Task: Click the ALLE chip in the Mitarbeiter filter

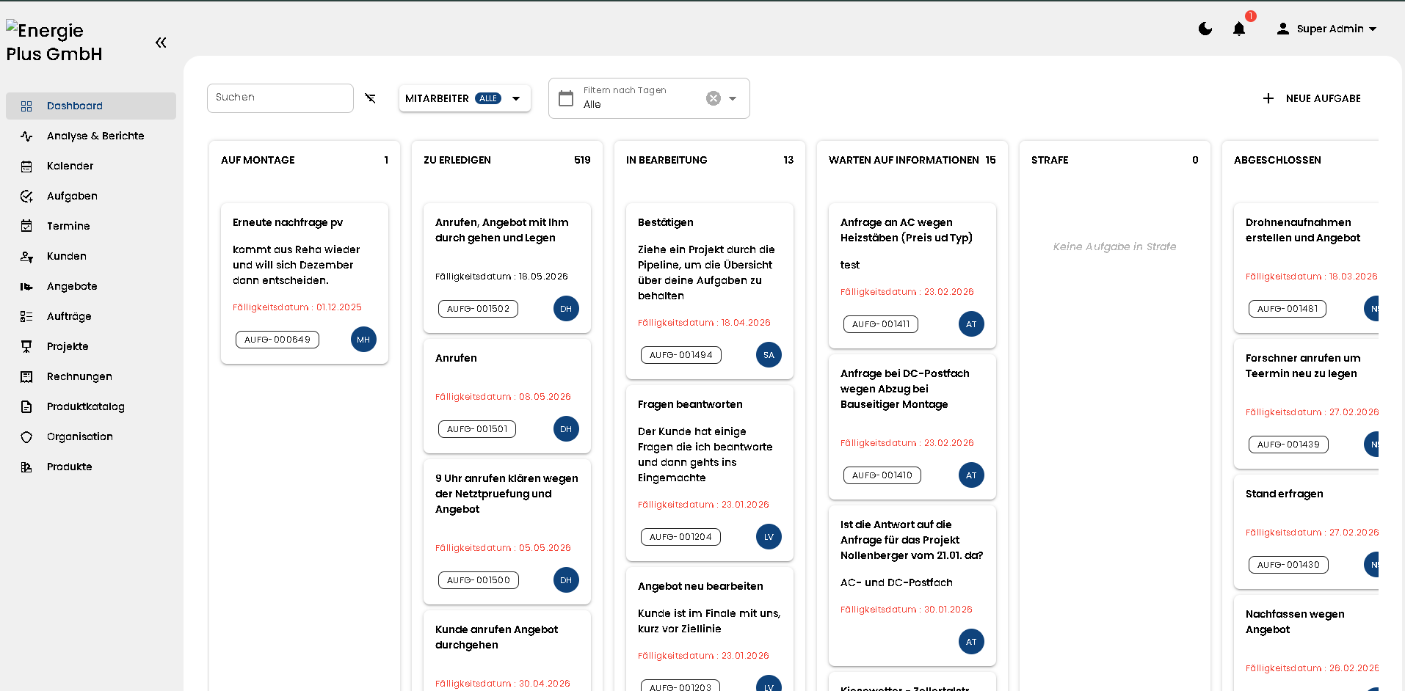Action: [488, 98]
